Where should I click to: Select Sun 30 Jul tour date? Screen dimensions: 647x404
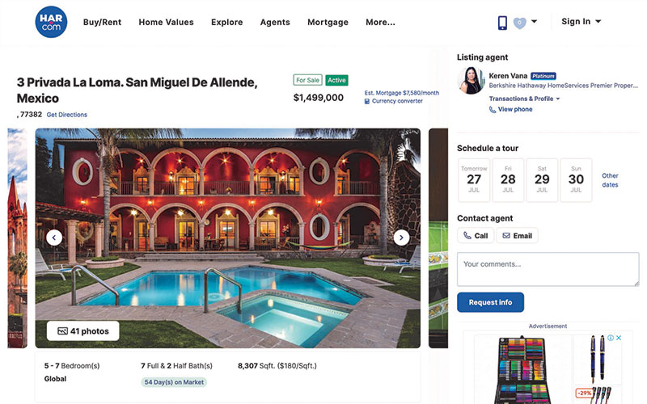(576, 179)
